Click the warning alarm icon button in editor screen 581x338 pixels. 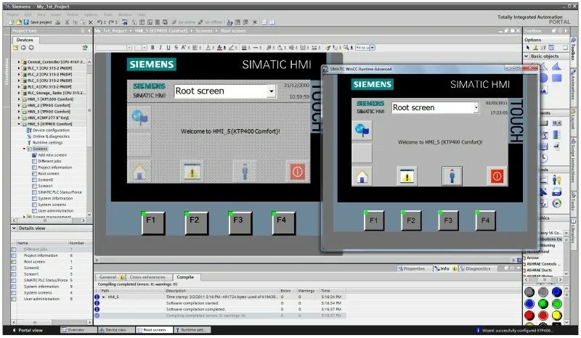192,172
